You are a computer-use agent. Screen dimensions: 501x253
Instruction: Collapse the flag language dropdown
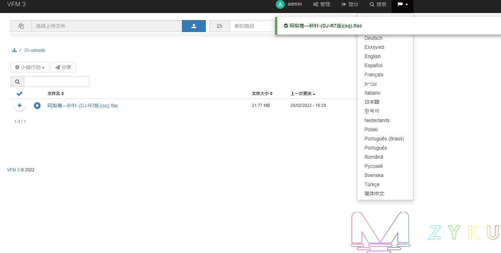402,5
